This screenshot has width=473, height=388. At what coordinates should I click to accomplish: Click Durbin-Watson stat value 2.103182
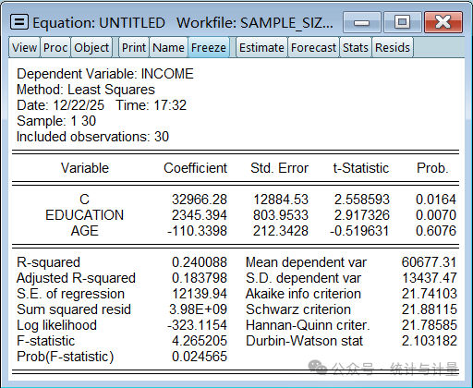[x=430, y=341]
